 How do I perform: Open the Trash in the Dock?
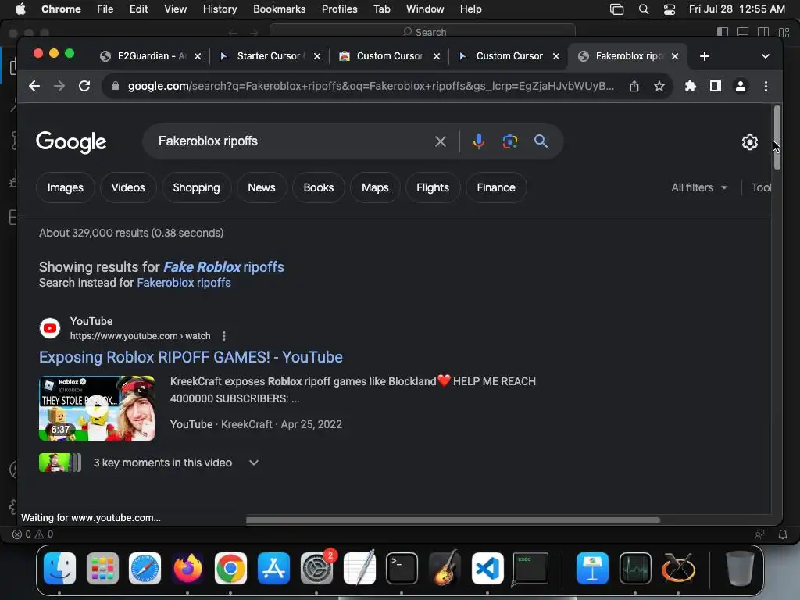pos(740,569)
